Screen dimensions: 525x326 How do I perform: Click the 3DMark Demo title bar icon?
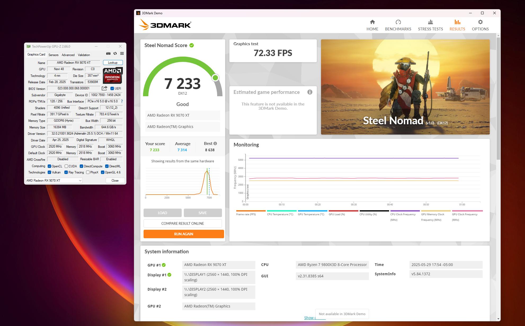(138, 13)
